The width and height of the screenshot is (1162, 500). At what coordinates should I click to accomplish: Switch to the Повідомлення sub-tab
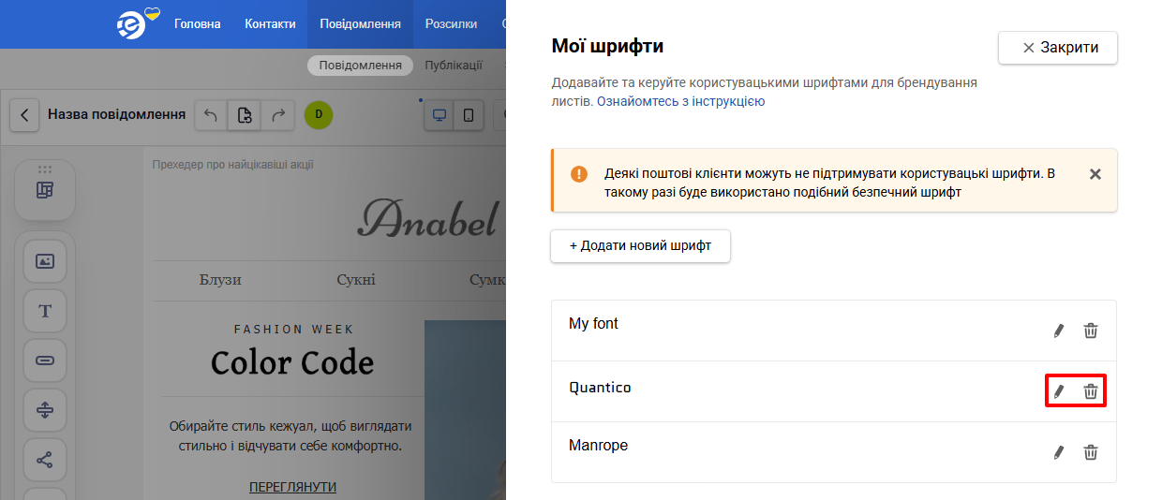click(361, 66)
